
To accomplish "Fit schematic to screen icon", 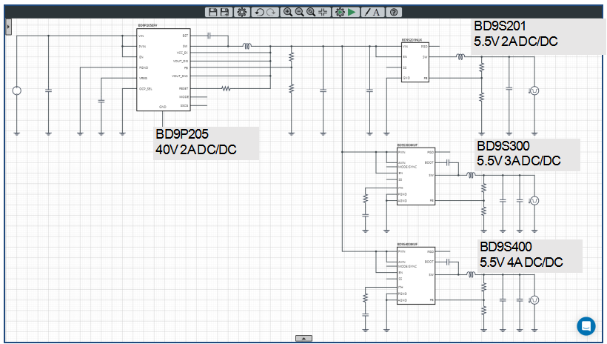I will pos(323,12).
